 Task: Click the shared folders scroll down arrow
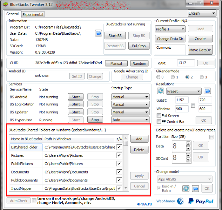126,188
